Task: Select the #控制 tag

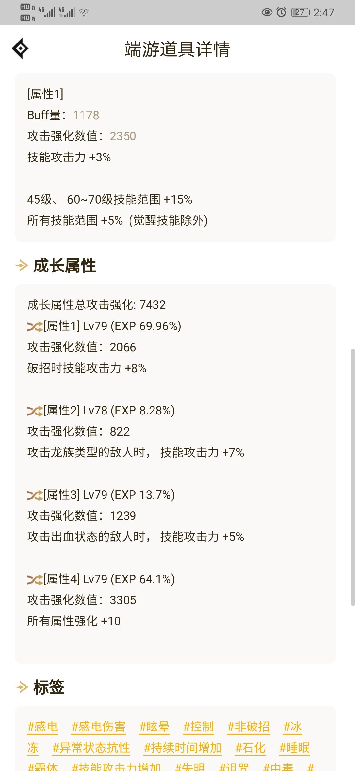Action: [199, 727]
